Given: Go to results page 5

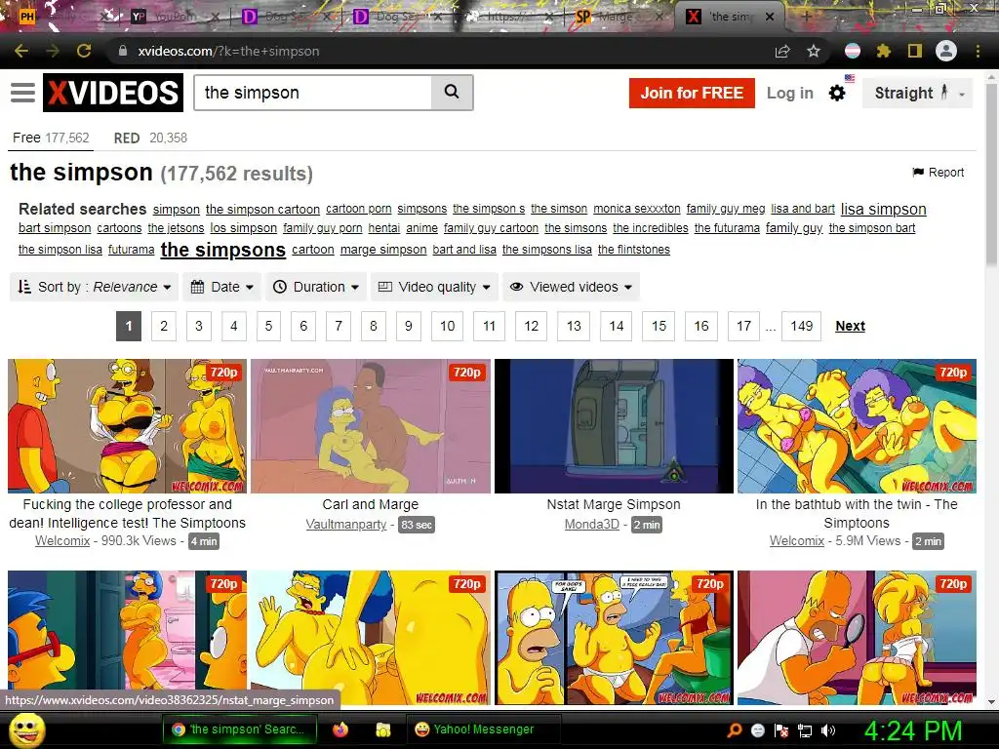Looking at the screenshot, I should [x=268, y=326].
